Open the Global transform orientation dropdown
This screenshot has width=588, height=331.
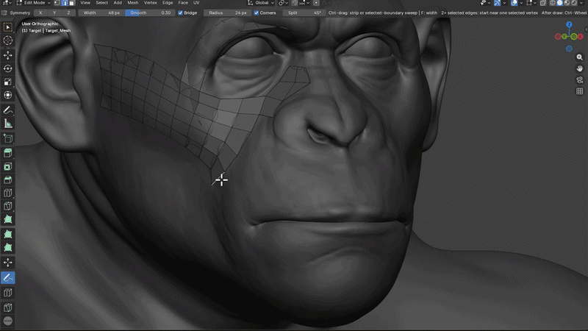[262, 3]
